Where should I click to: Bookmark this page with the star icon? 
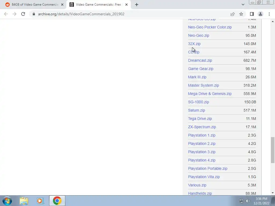pyautogui.click(x=241, y=14)
